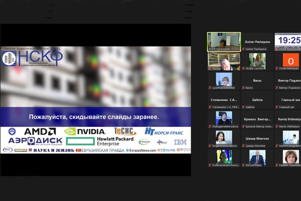The height and width of the screenshot is (201, 301).
Task: Click the IBM logo on the slide
Action: (180, 142)
